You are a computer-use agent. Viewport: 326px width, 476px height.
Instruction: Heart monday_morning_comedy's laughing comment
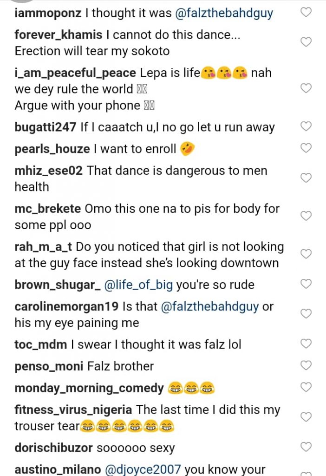click(306, 387)
